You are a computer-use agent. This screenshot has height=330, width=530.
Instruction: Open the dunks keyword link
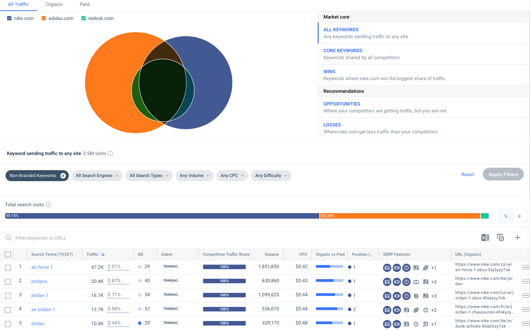tap(38, 323)
